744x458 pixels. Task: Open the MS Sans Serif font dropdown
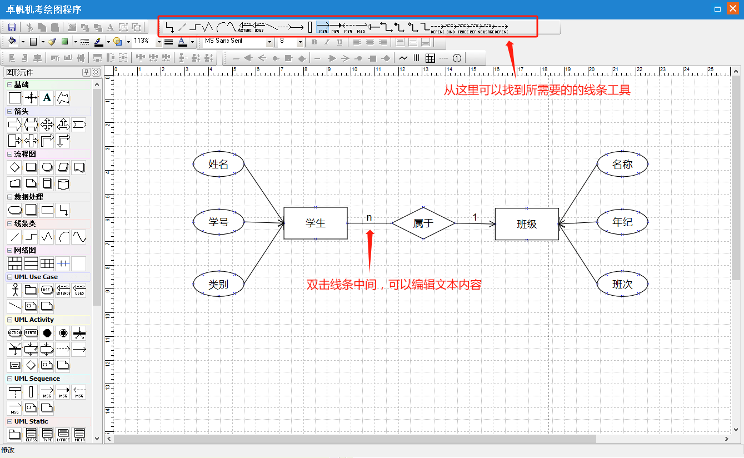[269, 42]
